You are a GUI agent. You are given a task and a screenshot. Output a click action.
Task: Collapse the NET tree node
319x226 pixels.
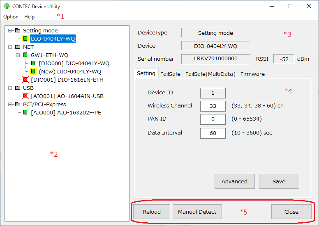[10, 47]
